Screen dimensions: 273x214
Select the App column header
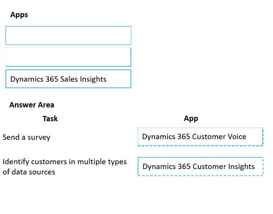pyautogui.click(x=191, y=119)
